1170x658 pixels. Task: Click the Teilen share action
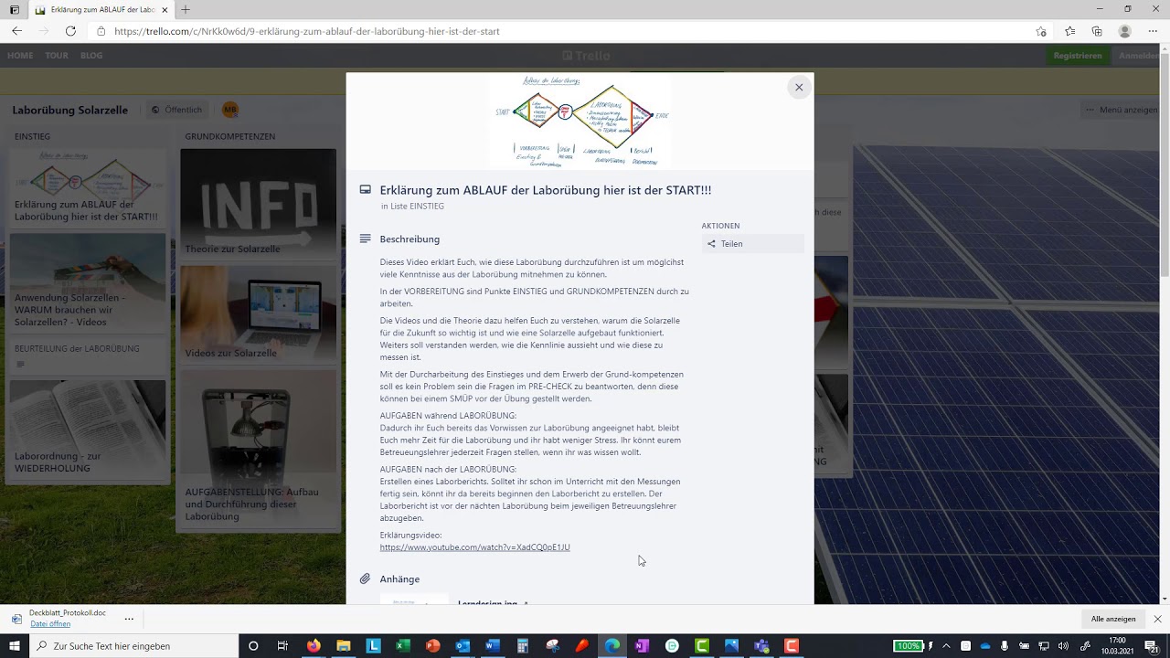pyautogui.click(x=753, y=244)
